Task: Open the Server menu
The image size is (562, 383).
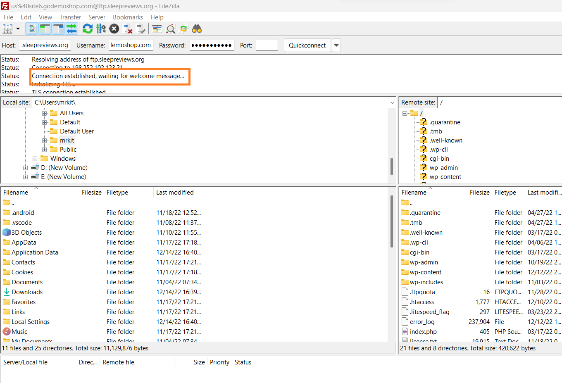Action: [x=97, y=17]
